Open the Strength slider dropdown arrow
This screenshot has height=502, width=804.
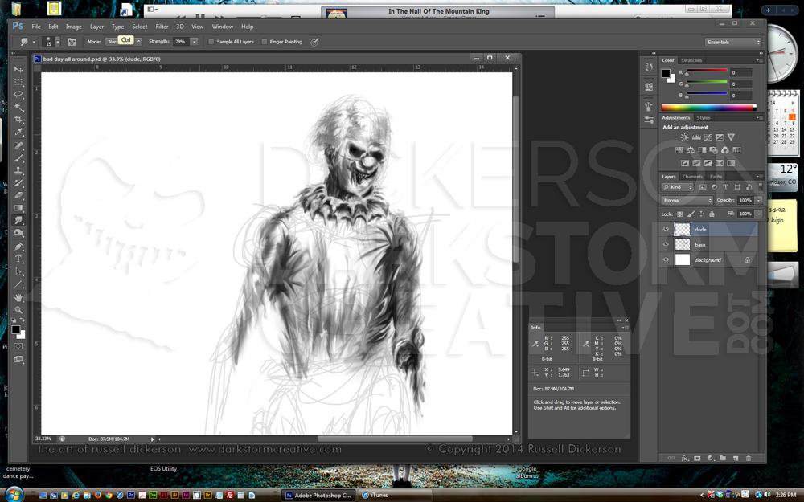pyautogui.click(x=195, y=42)
